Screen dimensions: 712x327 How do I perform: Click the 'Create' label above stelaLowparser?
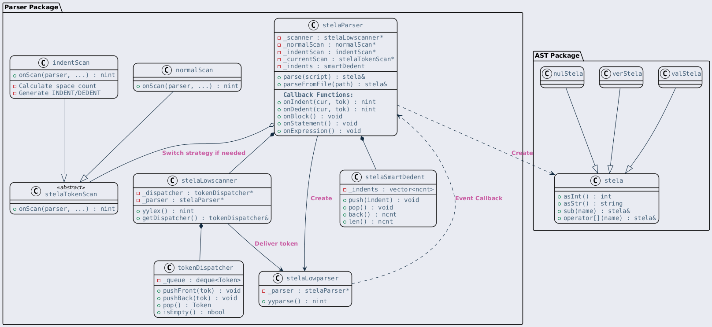coord(321,198)
